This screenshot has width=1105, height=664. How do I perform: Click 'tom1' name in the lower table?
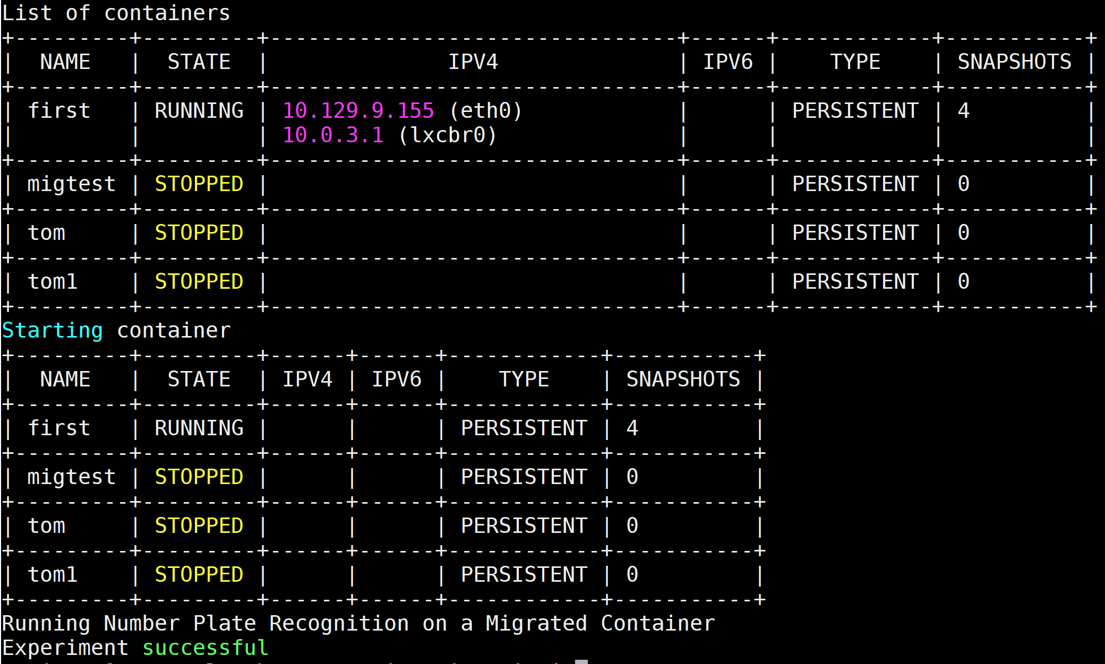pos(52,575)
